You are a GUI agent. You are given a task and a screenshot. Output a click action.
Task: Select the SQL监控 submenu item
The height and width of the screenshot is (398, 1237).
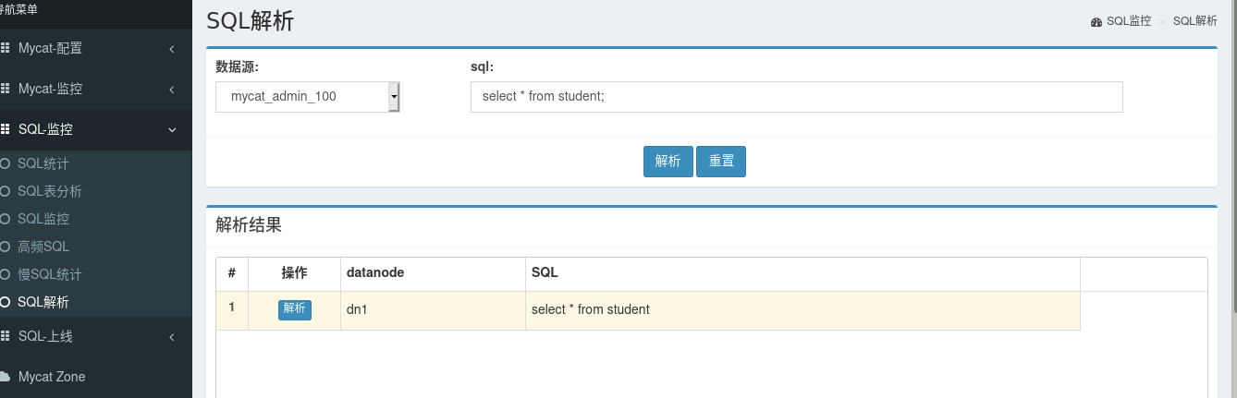pos(43,219)
